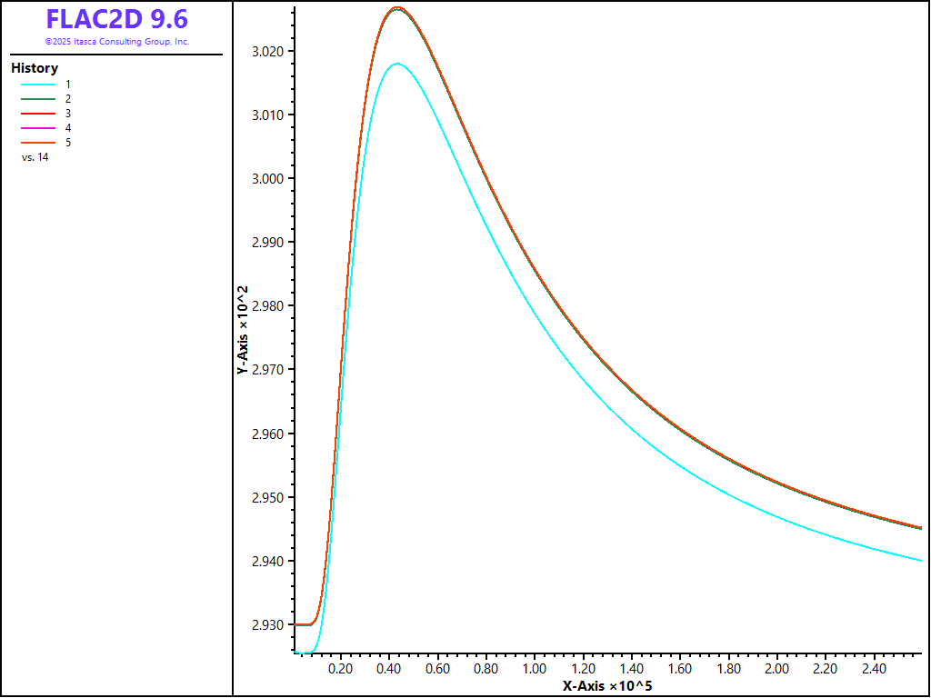
Task: Click the 'X-Axis ×10^5' axis label
Action: 606,686
